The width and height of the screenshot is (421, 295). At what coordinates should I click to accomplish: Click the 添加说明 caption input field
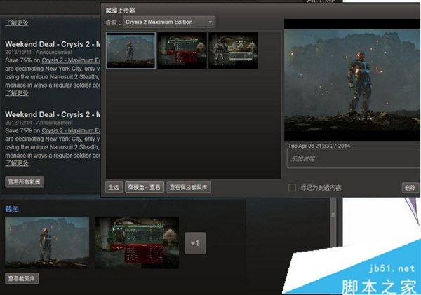click(354, 159)
